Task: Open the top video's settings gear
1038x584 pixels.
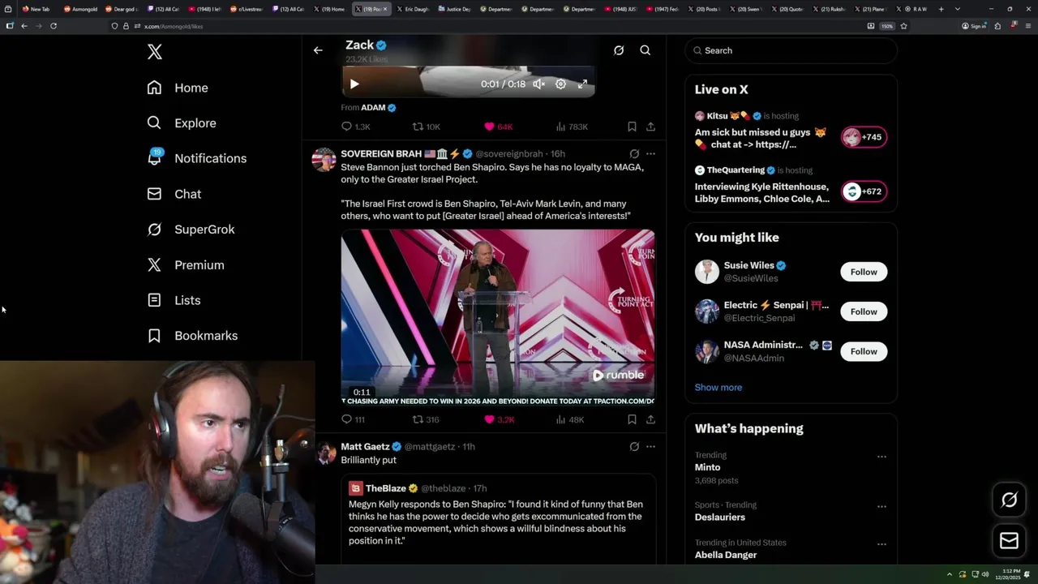Action: tap(560, 84)
